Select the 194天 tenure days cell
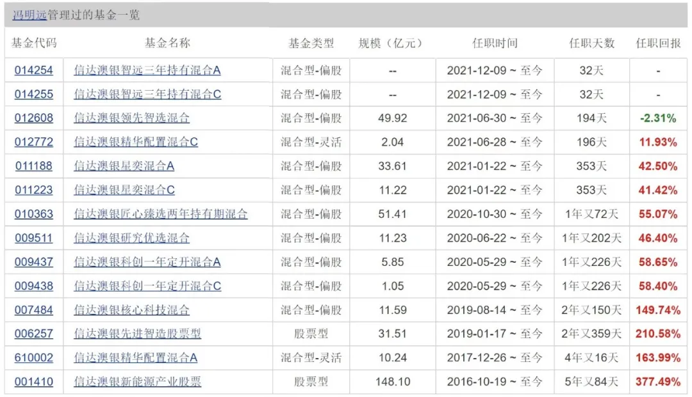The height and width of the screenshot is (397, 692). pos(591,118)
